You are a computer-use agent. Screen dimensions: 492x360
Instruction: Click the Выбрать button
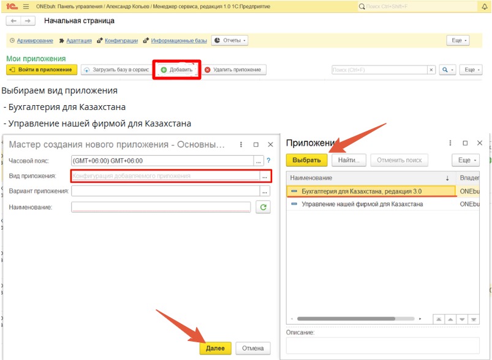(x=306, y=160)
